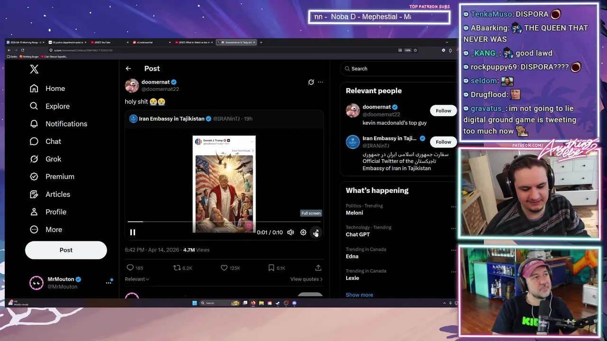The image size is (607, 341).
Task: Click the video frame showing the painting
Action: point(224,184)
